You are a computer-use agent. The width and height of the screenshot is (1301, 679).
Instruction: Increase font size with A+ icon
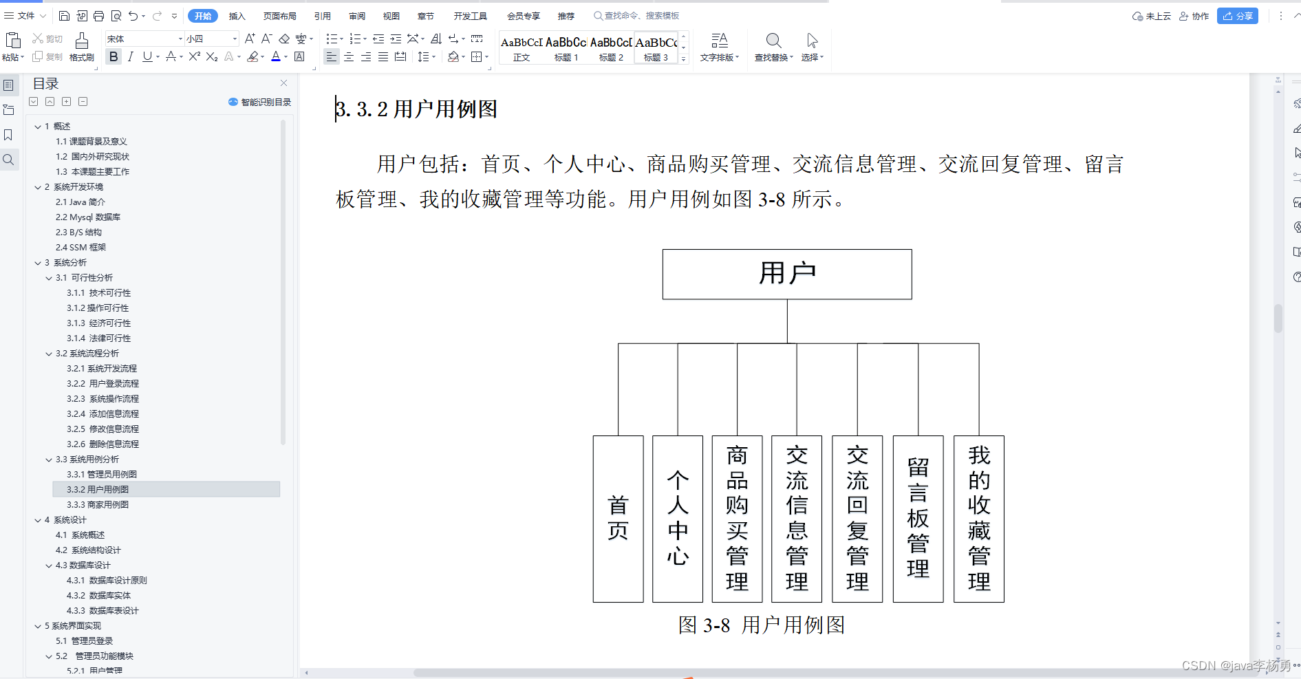pos(250,39)
